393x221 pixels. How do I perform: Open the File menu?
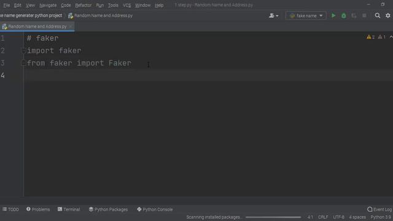click(x=7, y=5)
